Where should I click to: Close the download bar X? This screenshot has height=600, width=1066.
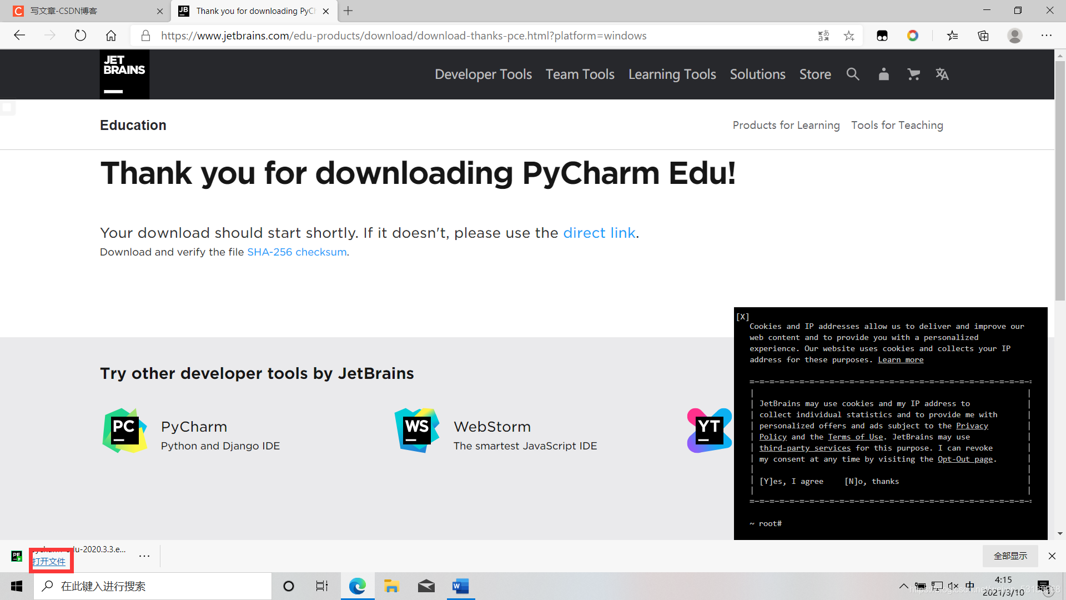point(1052,556)
